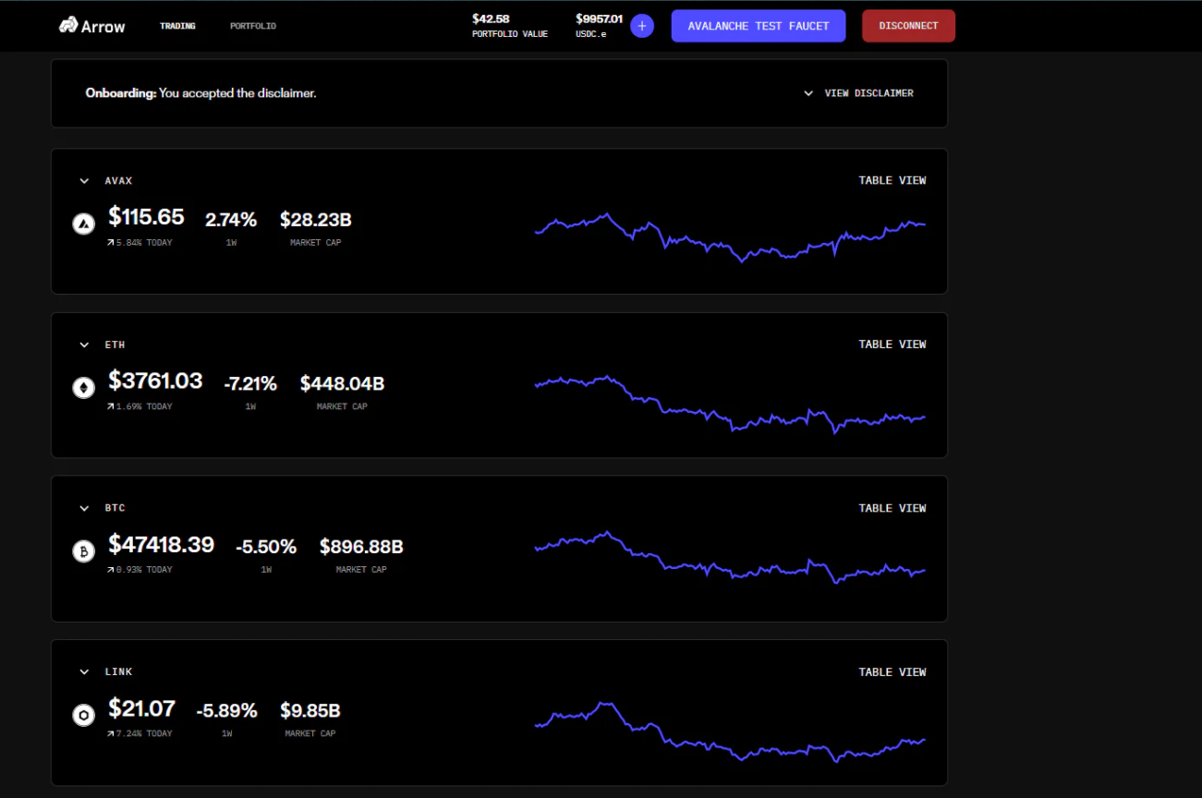The image size is (1202, 798).
Task: Switch ETH to Table View
Action: coord(892,345)
